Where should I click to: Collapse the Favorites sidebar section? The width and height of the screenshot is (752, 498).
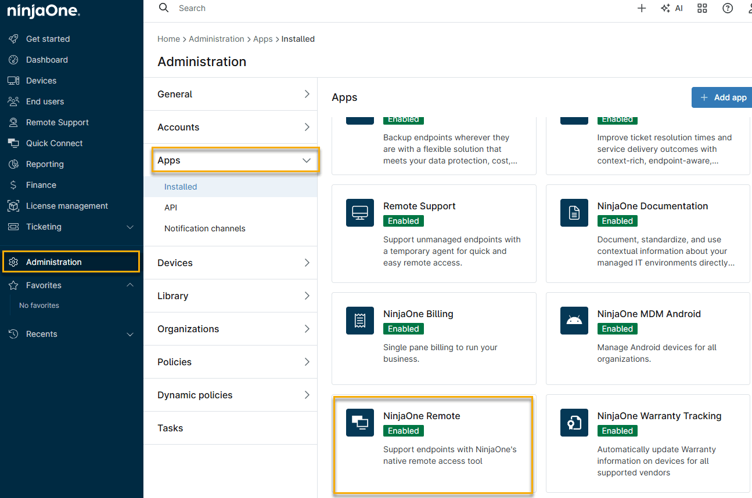tap(130, 285)
